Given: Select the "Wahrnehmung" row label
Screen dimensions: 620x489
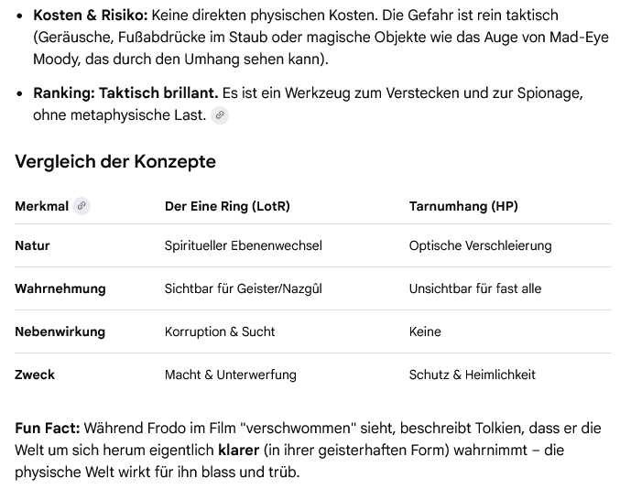Looking at the screenshot, I should (60, 288).
